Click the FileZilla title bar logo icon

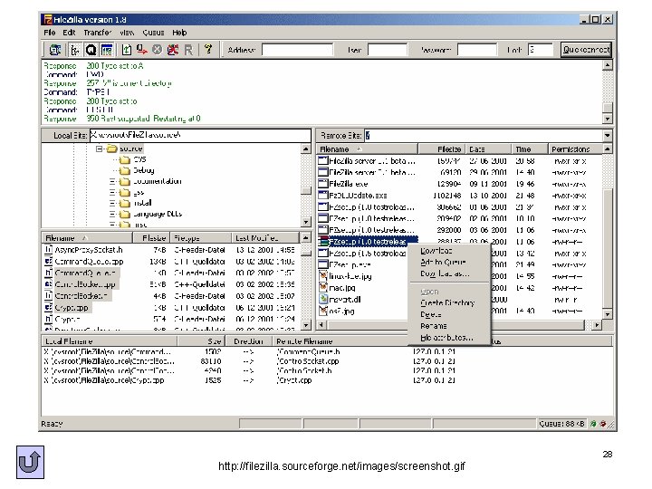pyautogui.click(x=48, y=20)
